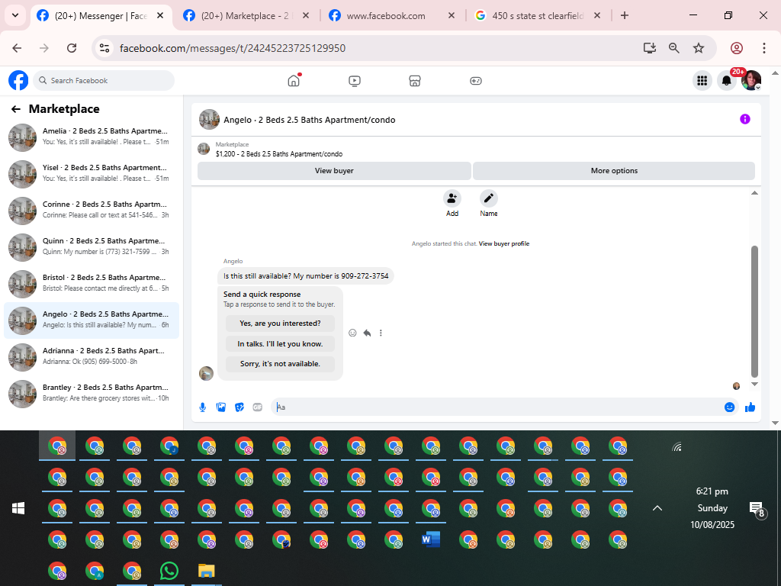Show hidden icons tray chevron
This screenshot has width=781, height=586.
(x=657, y=508)
